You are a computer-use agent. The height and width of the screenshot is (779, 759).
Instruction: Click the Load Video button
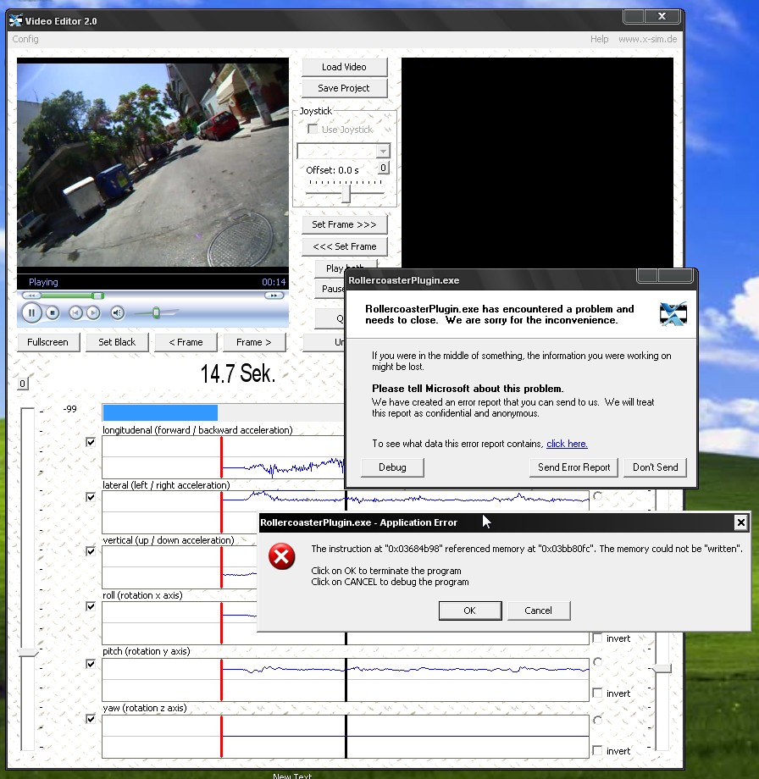pos(344,67)
